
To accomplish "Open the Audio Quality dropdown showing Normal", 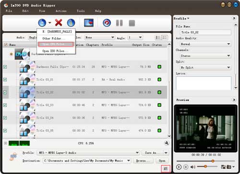I will pyautogui.click(x=205, y=44).
